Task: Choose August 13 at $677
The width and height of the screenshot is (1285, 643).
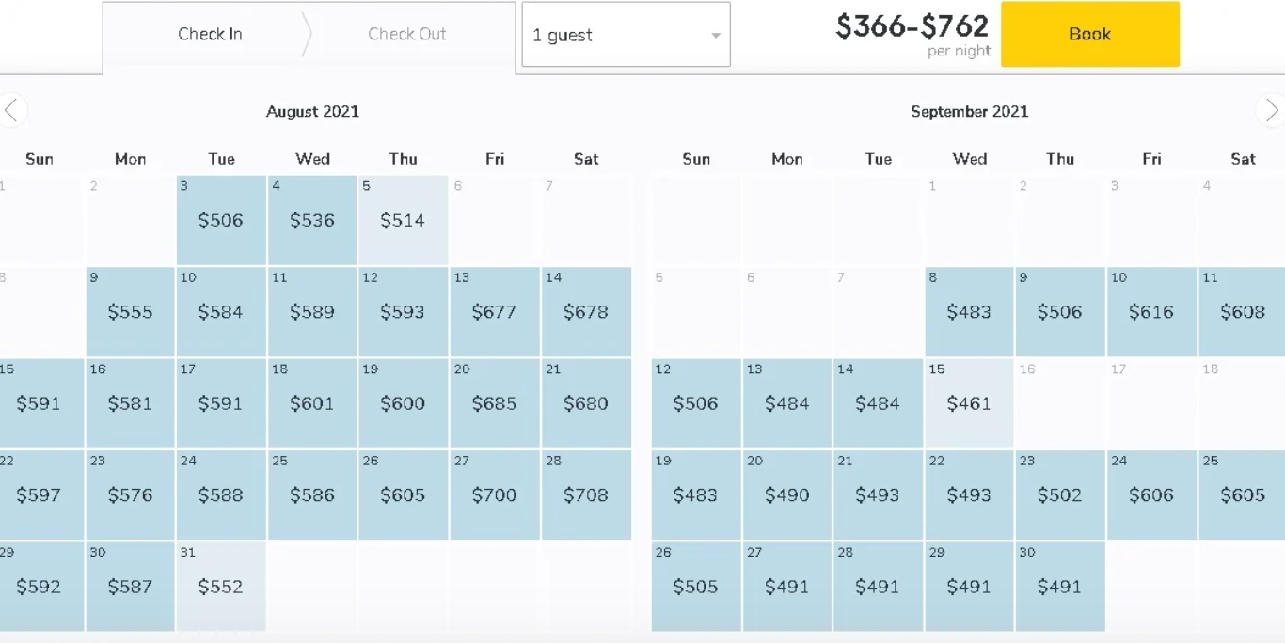Action: [494, 312]
